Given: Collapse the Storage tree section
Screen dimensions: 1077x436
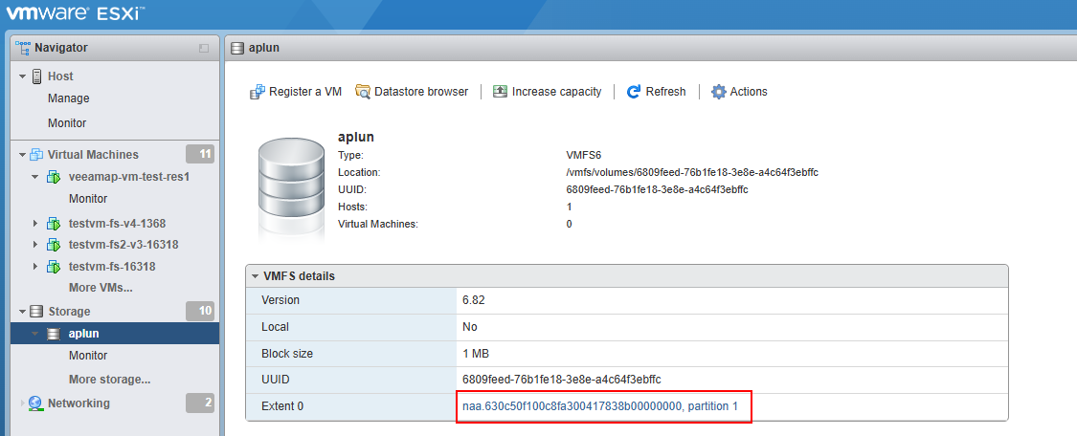Looking at the screenshot, I should [x=23, y=312].
